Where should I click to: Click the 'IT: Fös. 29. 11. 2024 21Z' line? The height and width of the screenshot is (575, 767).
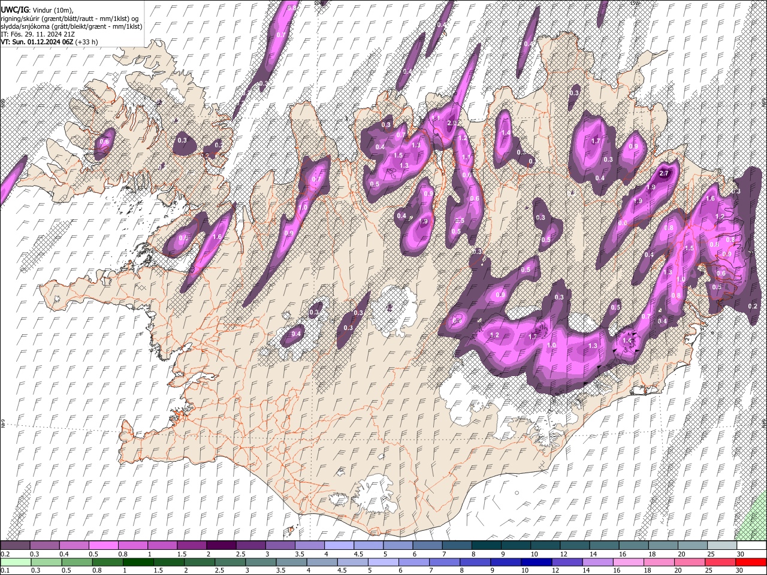click(37, 34)
